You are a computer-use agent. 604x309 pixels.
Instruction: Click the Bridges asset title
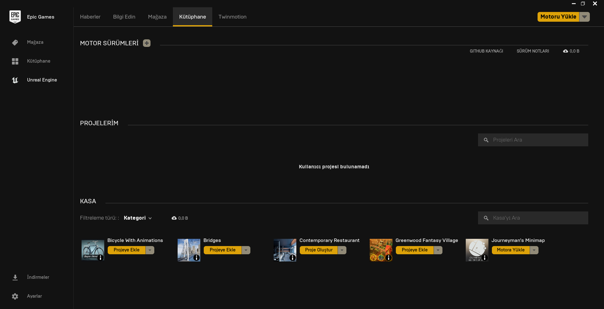[x=212, y=240]
